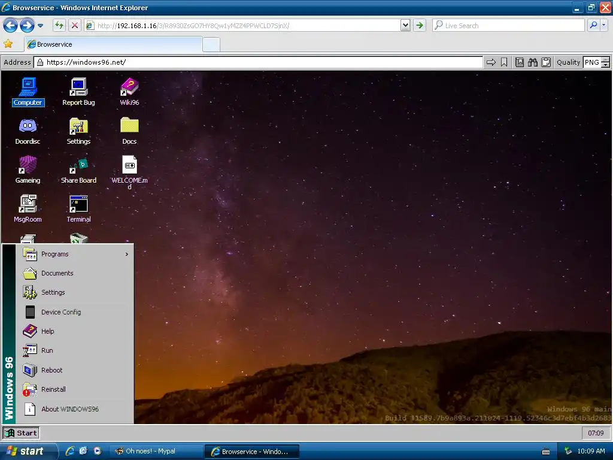Image resolution: width=613 pixels, height=460 pixels.
Task: Open the WELCOME.md file icon
Action: click(129, 172)
